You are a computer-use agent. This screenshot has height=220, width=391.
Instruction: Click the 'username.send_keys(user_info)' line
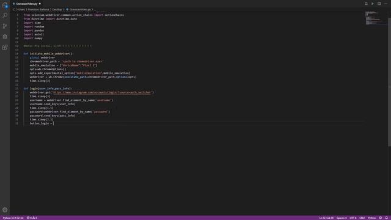tap(53, 104)
